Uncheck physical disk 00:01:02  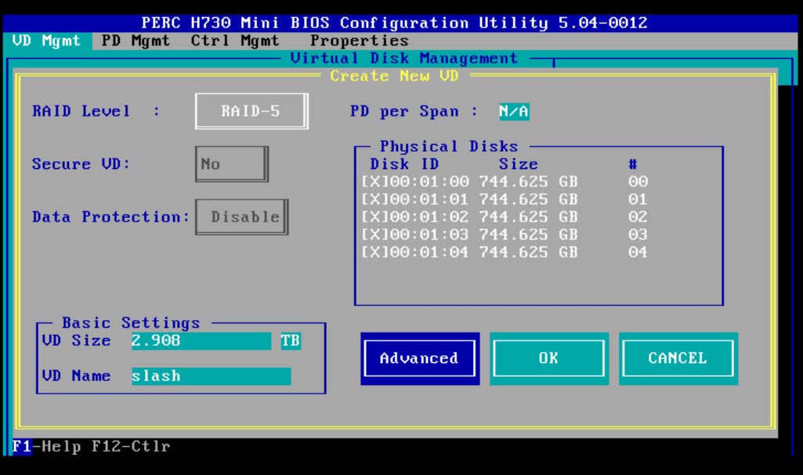(375, 217)
